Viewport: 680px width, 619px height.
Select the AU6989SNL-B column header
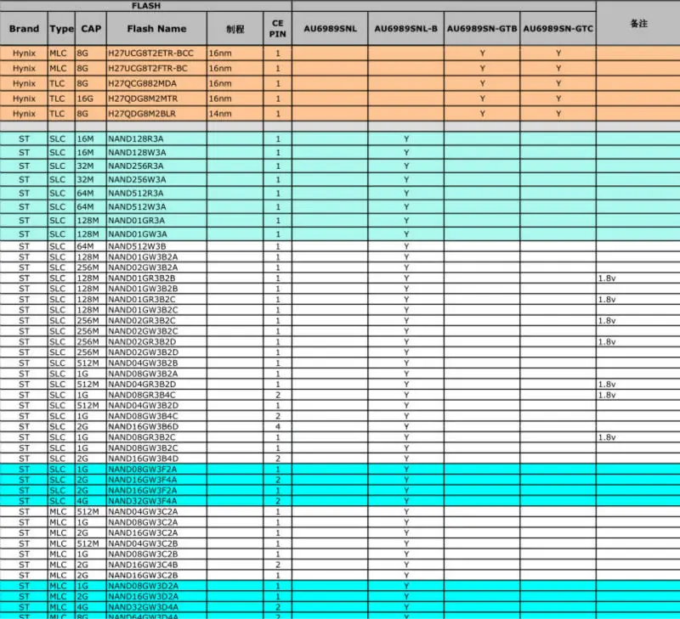click(x=406, y=29)
